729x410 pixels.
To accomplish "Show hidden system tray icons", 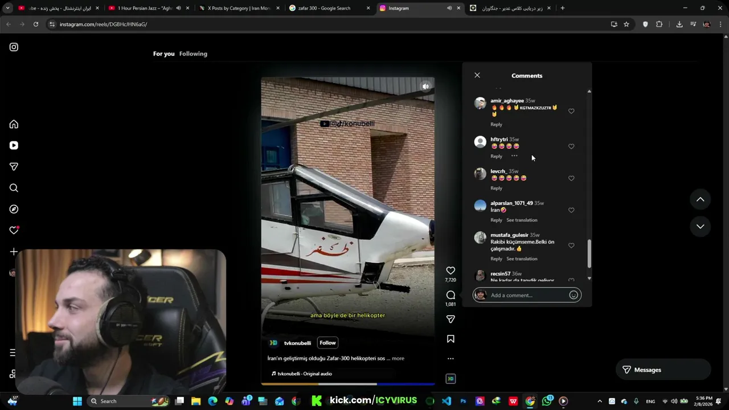I will [599, 401].
